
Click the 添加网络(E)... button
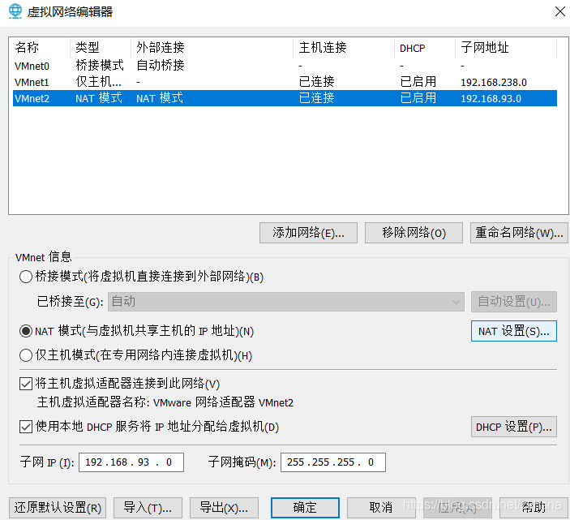[308, 233]
